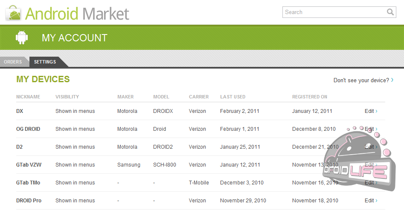The image size is (404, 213).
Task: Type in the Search input field
Action: click(x=334, y=12)
